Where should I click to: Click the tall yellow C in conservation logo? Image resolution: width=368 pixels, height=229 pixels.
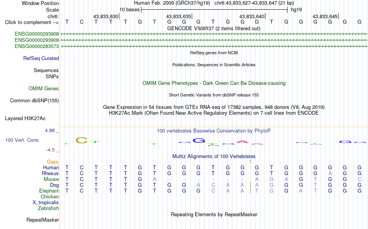81,140
